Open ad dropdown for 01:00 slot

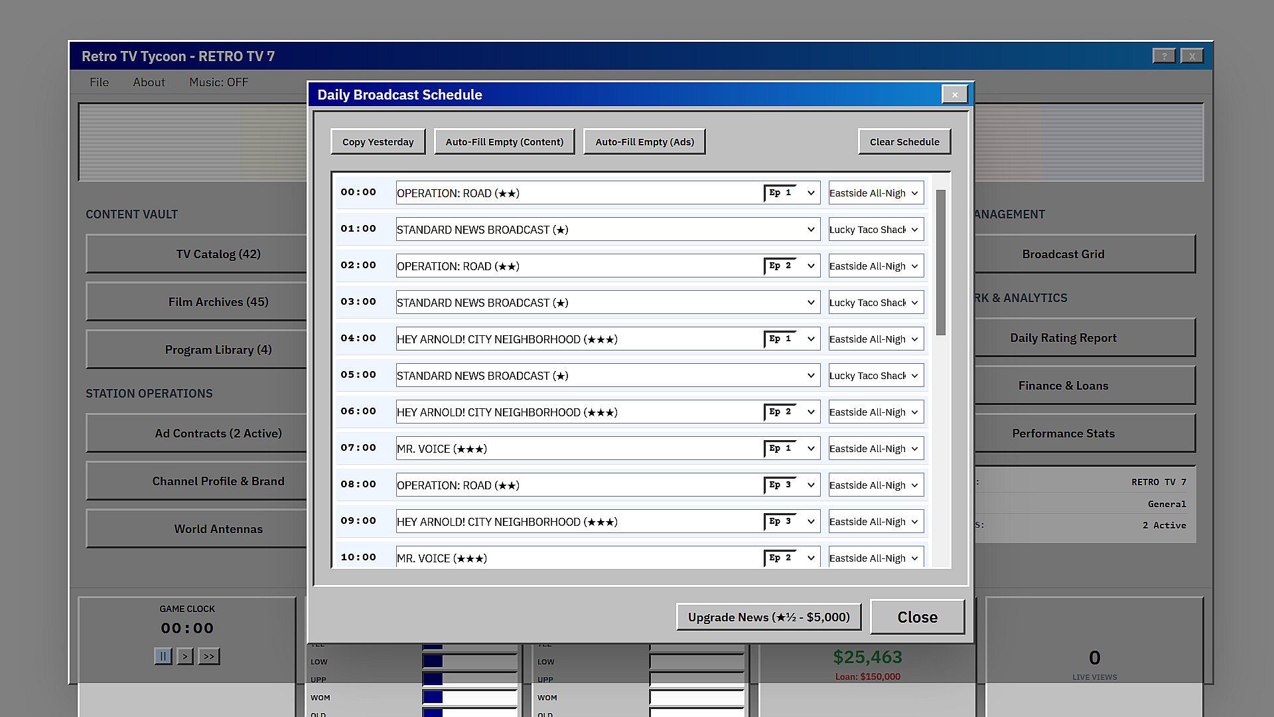[876, 230]
